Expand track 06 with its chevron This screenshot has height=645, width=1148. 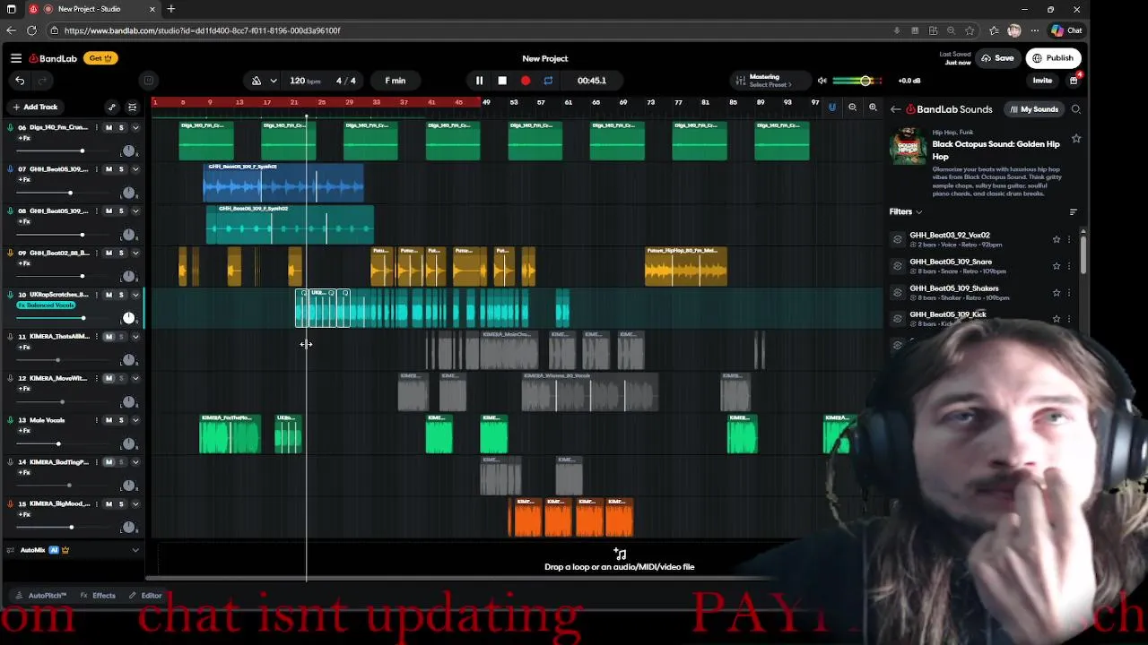pyautogui.click(x=135, y=127)
